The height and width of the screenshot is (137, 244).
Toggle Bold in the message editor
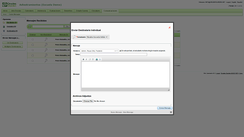coord(83,59)
